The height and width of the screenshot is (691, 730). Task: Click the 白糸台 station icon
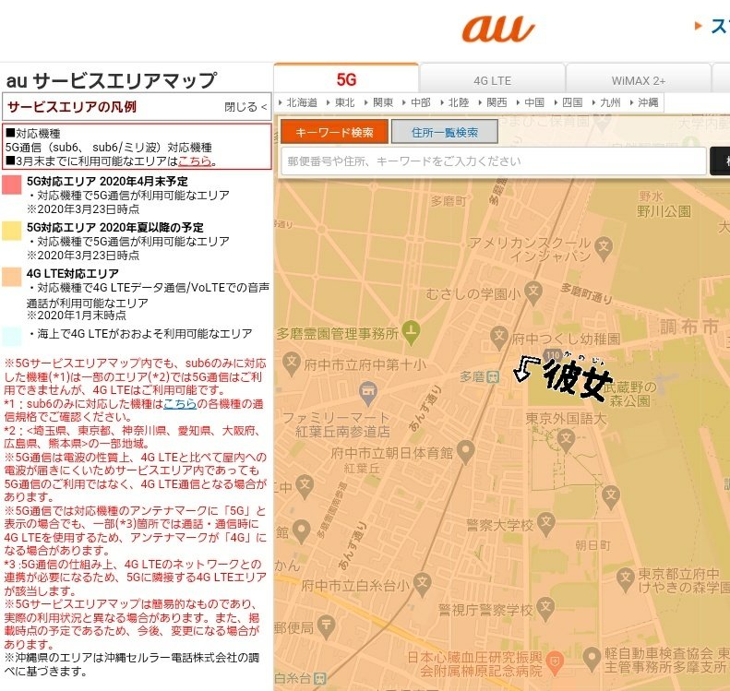coord(320,678)
